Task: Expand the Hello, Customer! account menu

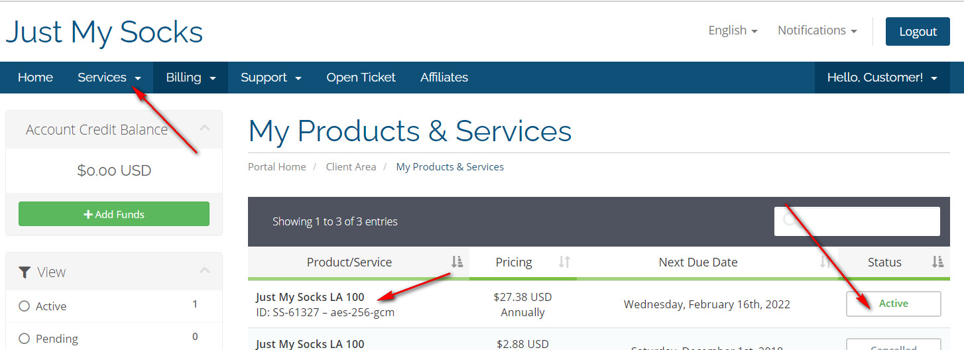Action: (x=882, y=78)
